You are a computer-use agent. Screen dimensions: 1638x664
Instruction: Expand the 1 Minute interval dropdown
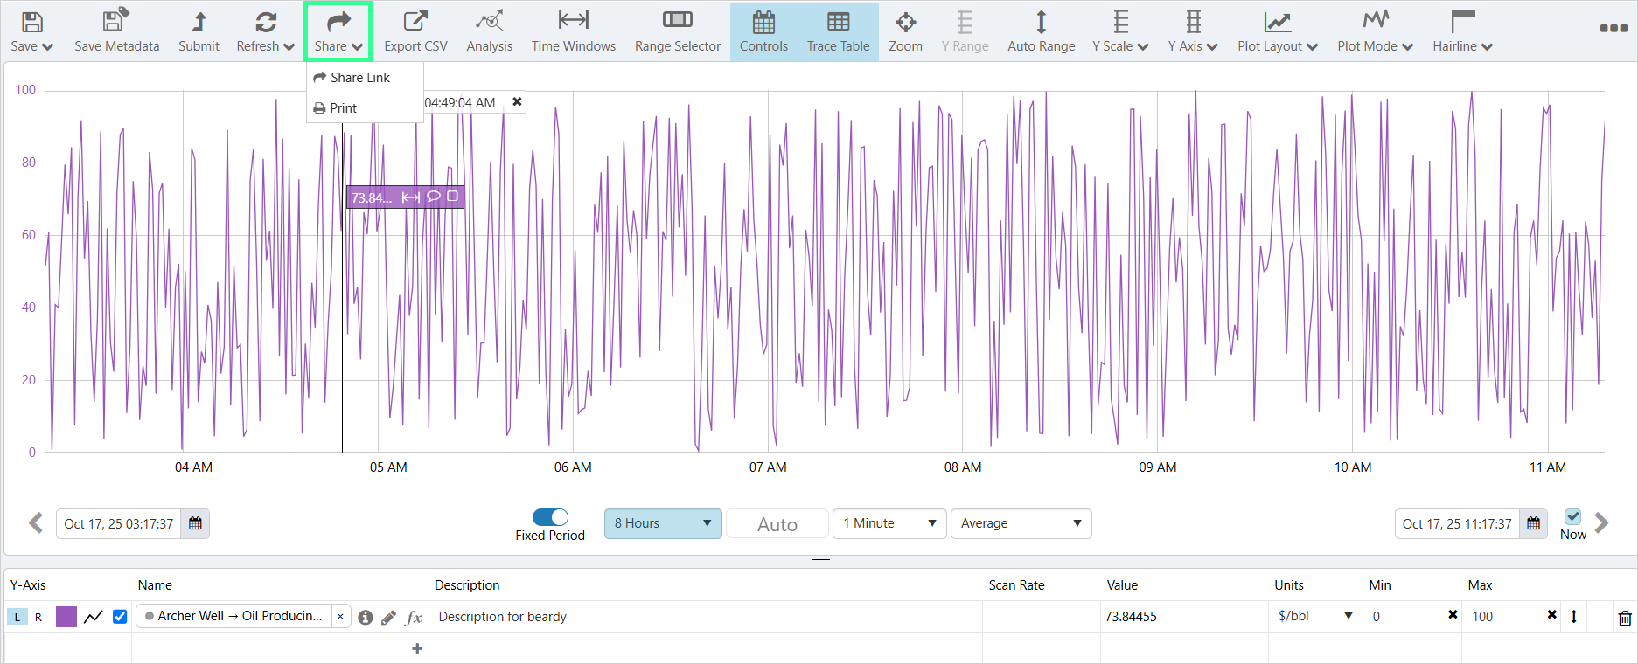point(889,523)
